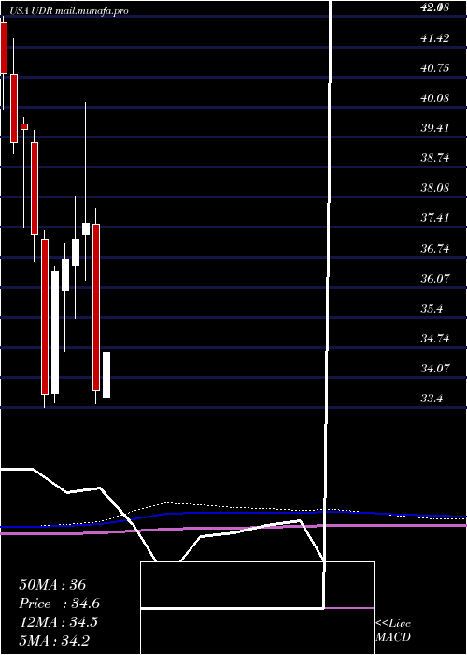Click the 36.07 price axis label
Viewport: 467px width, 655px height.
(x=435, y=278)
